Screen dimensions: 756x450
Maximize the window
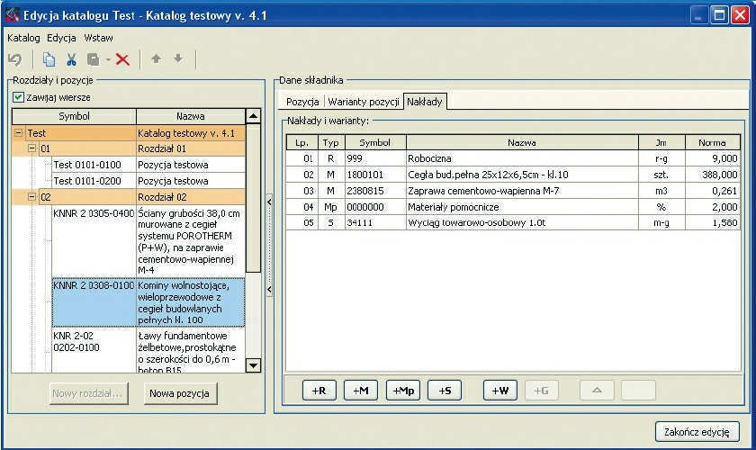[719, 15]
